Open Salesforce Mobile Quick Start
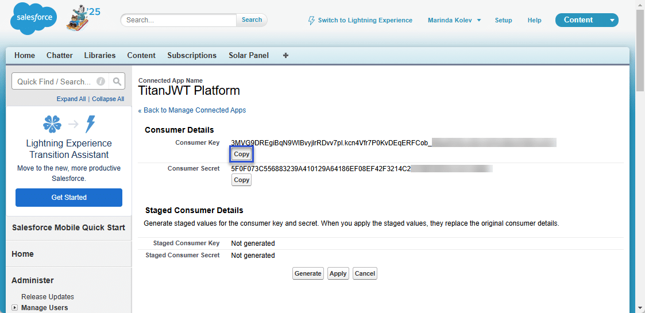This screenshot has height=313, width=645. pyautogui.click(x=69, y=228)
